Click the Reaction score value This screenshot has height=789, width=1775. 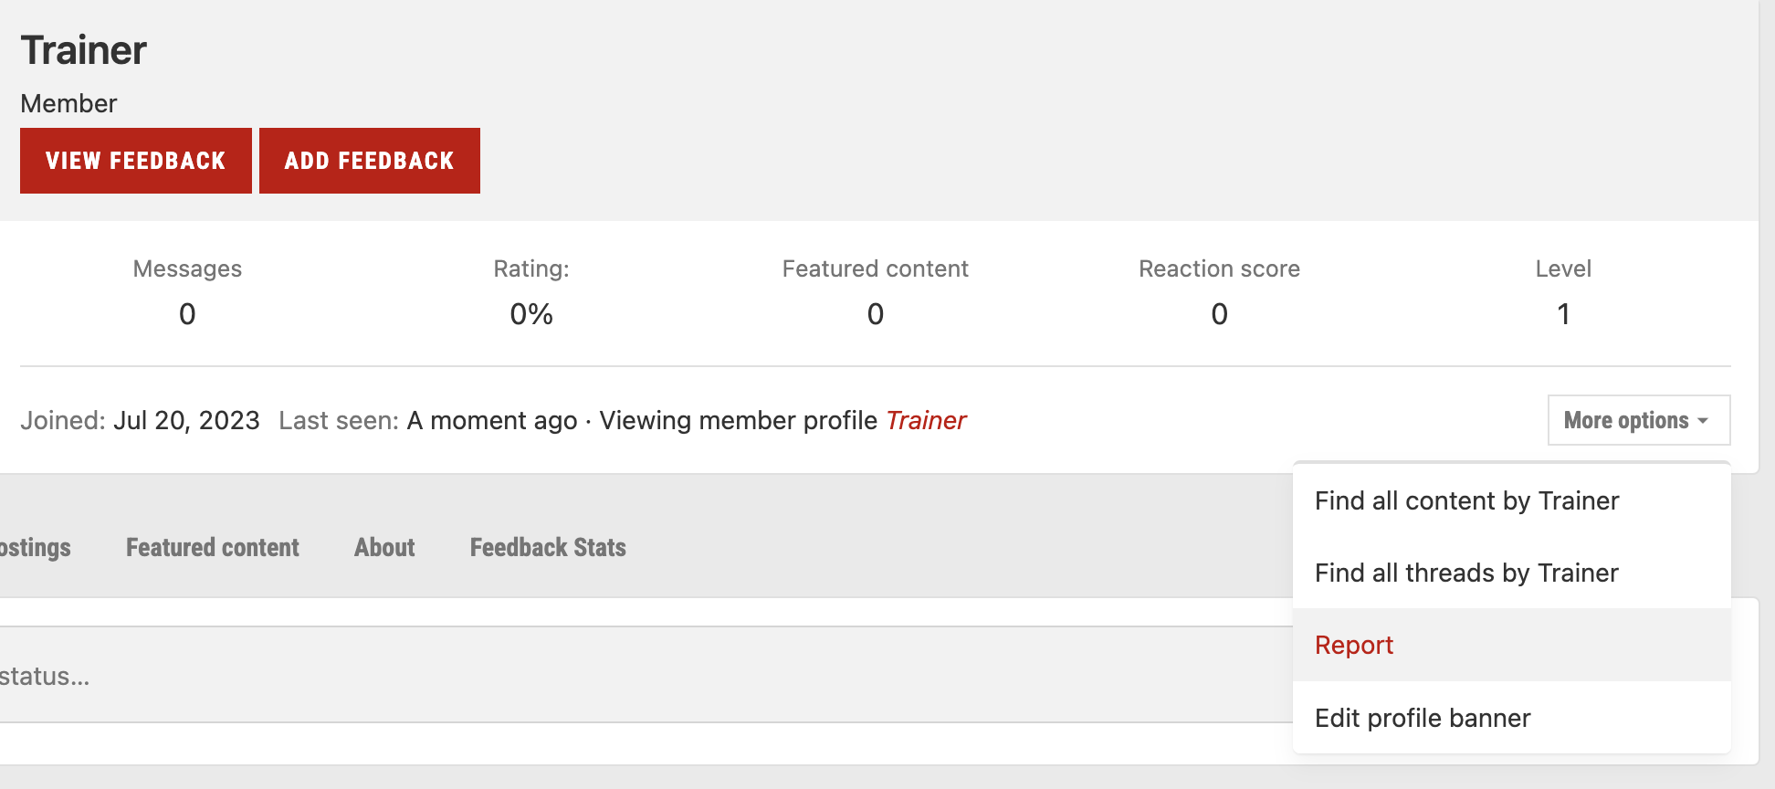1219,314
